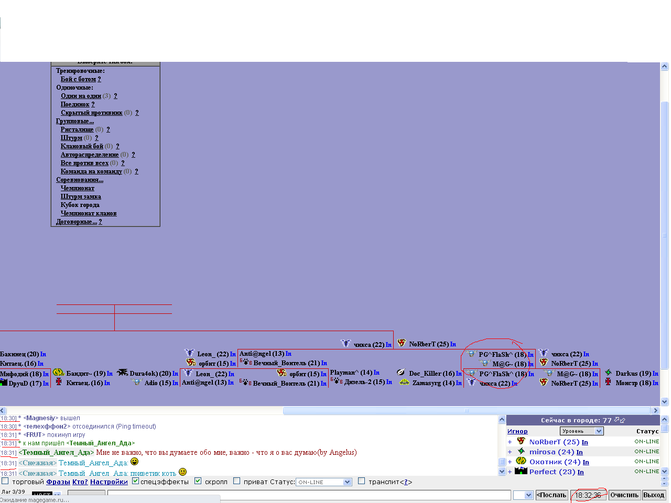Open 'Чемпионат кланов' competition

click(x=89, y=213)
